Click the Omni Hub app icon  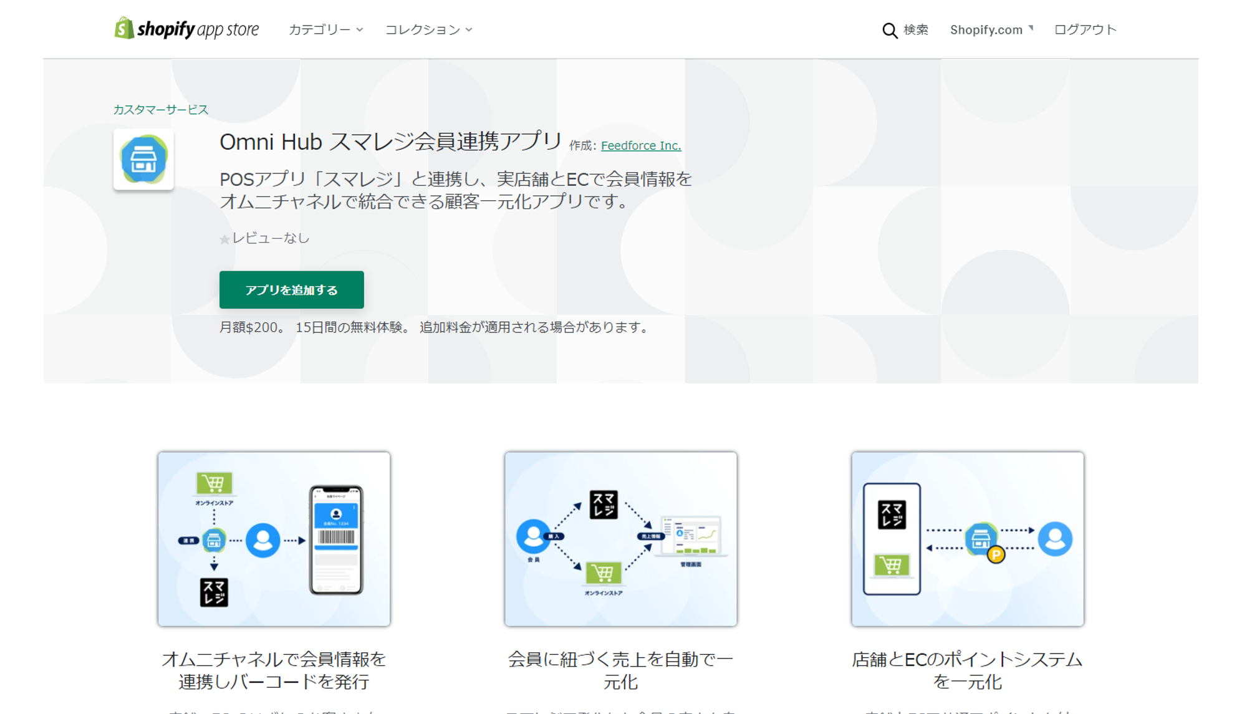[143, 159]
